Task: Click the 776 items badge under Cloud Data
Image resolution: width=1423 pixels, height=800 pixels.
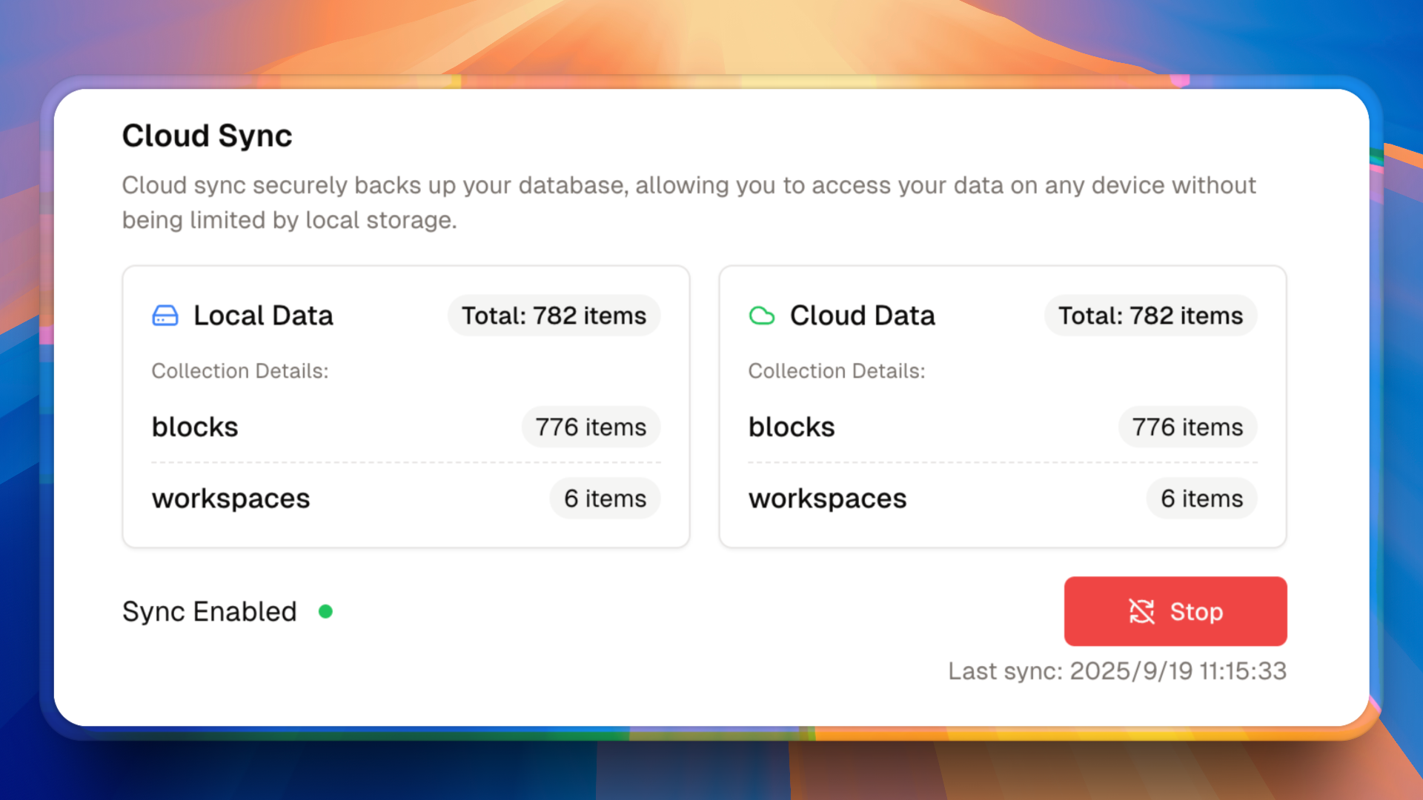Action: (x=1187, y=427)
